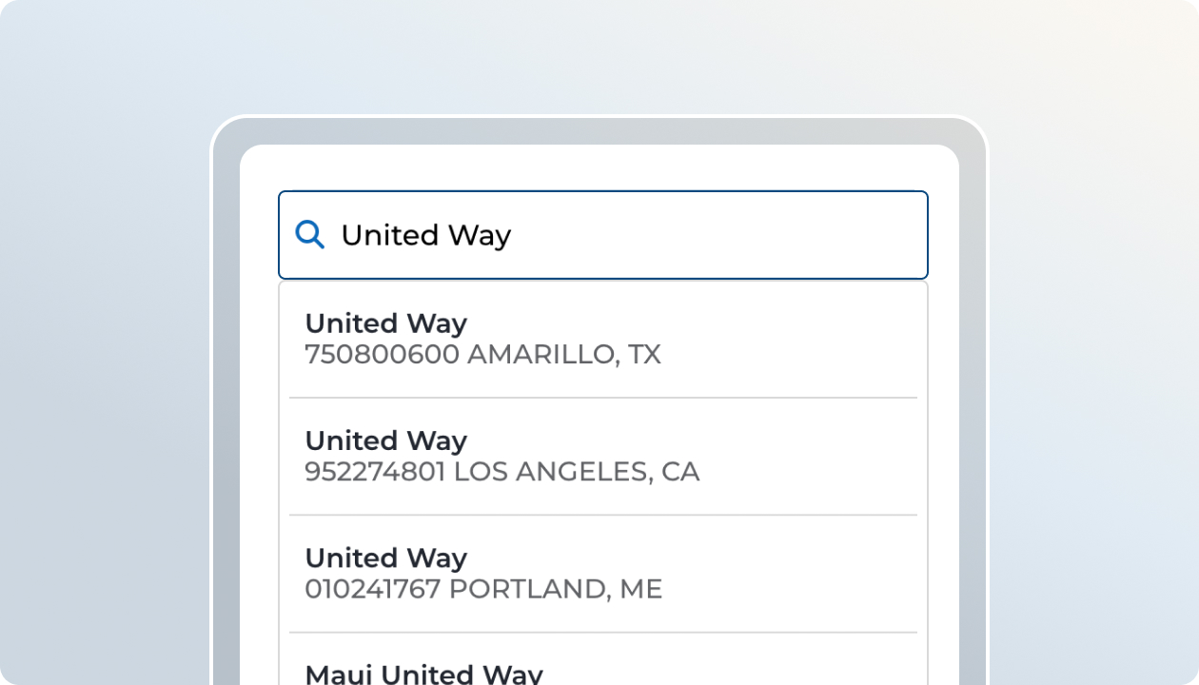Select the blue search icon in the input
Screen dimensions: 1199x685
pyautogui.click(x=308, y=234)
